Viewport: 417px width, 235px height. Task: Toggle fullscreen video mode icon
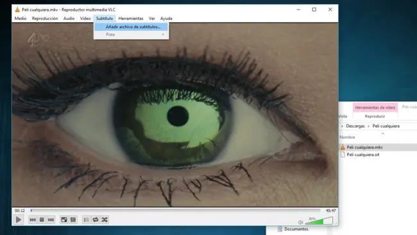click(x=64, y=220)
